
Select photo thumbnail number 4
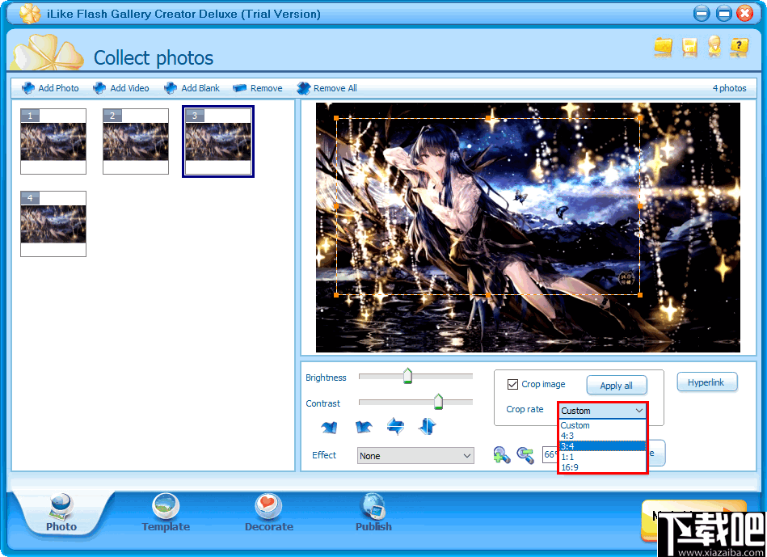[53, 224]
